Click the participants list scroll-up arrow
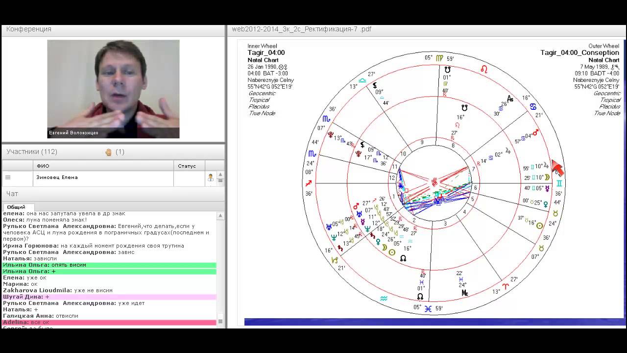Viewport: 627px width, 353px height. tap(220, 175)
